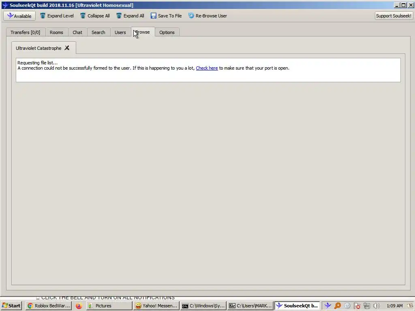415x311 pixels.
Task: Open the 7-Zip C:\Users\MARK taskbar item
Action: (x=250, y=306)
